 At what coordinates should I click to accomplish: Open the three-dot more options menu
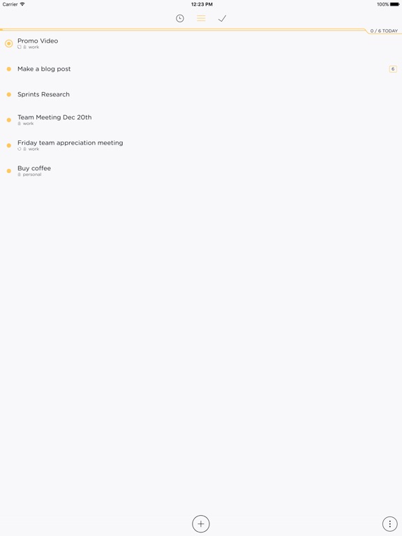pyautogui.click(x=389, y=523)
